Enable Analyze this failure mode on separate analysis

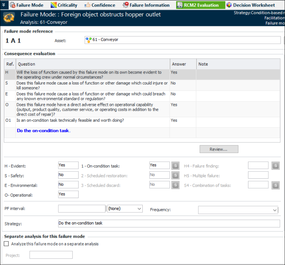point(6,244)
